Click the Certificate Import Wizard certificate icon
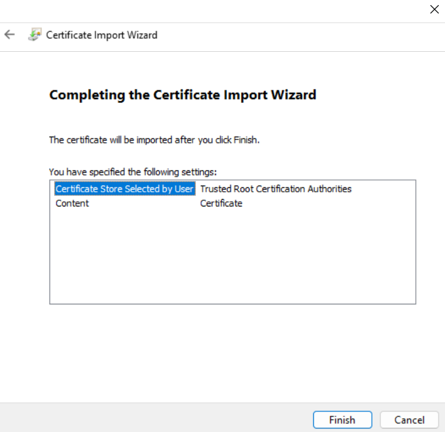This screenshot has width=445, height=432. [x=34, y=35]
